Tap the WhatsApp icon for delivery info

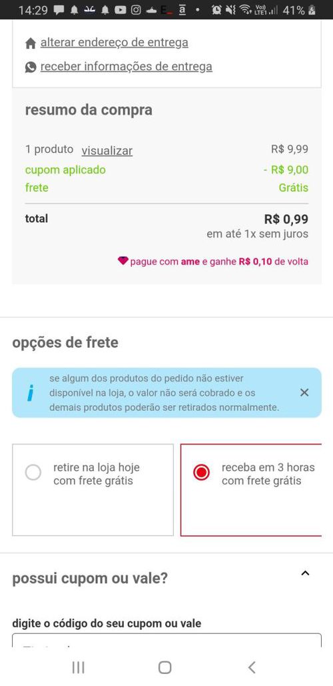30,67
